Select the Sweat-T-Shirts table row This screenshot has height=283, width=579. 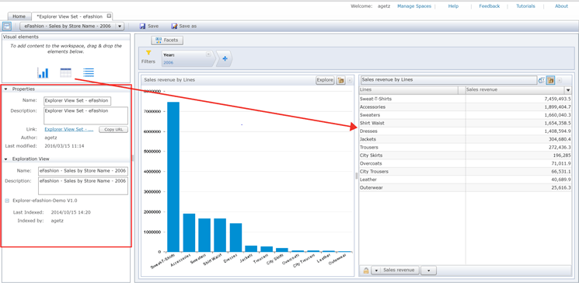pyautogui.click(x=466, y=99)
